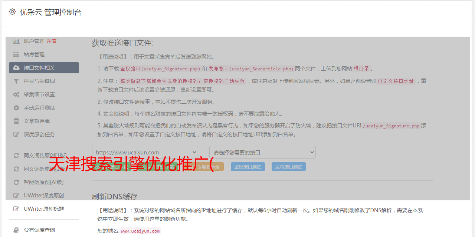475x237 pixels.
Task: Click the 刷新DNS缓存 heading
Action: coord(115,197)
